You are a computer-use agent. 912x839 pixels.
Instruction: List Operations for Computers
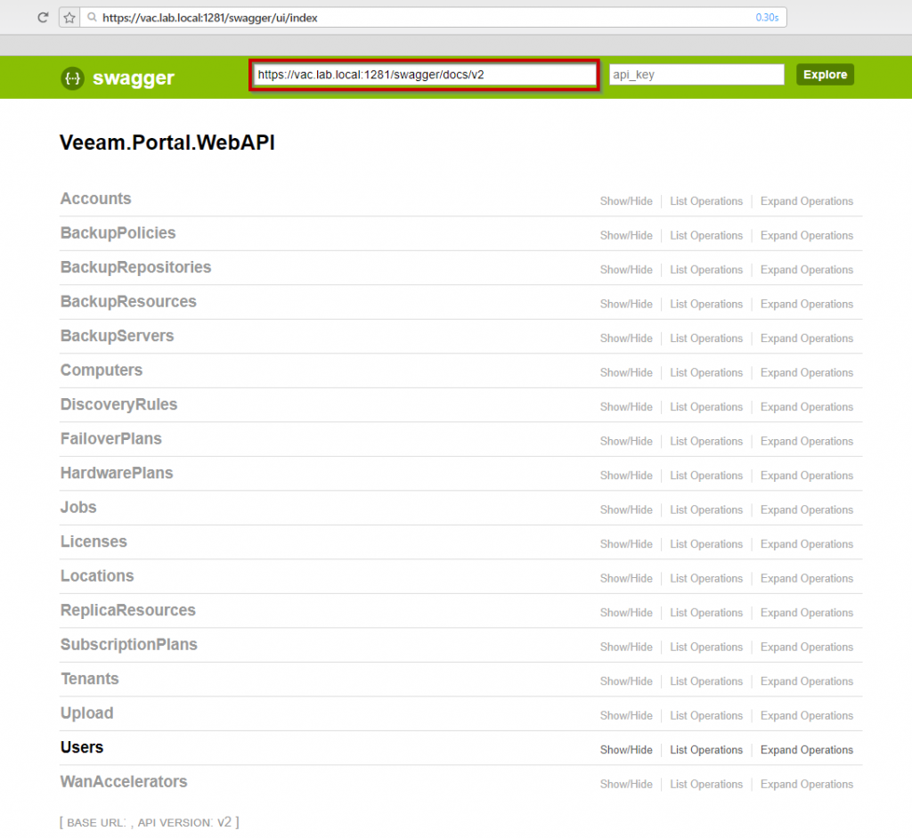pos(706,373)
